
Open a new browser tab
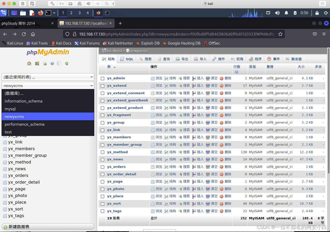pos(120,23)
